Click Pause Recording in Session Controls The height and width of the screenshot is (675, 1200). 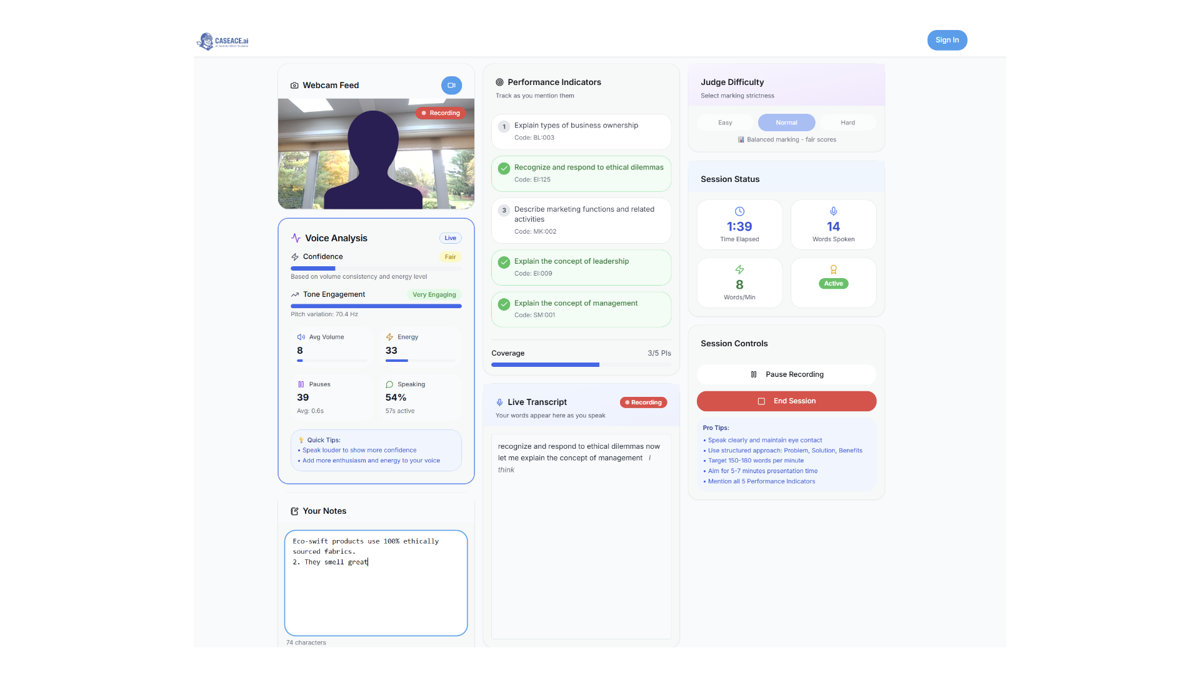coord(786,374)
